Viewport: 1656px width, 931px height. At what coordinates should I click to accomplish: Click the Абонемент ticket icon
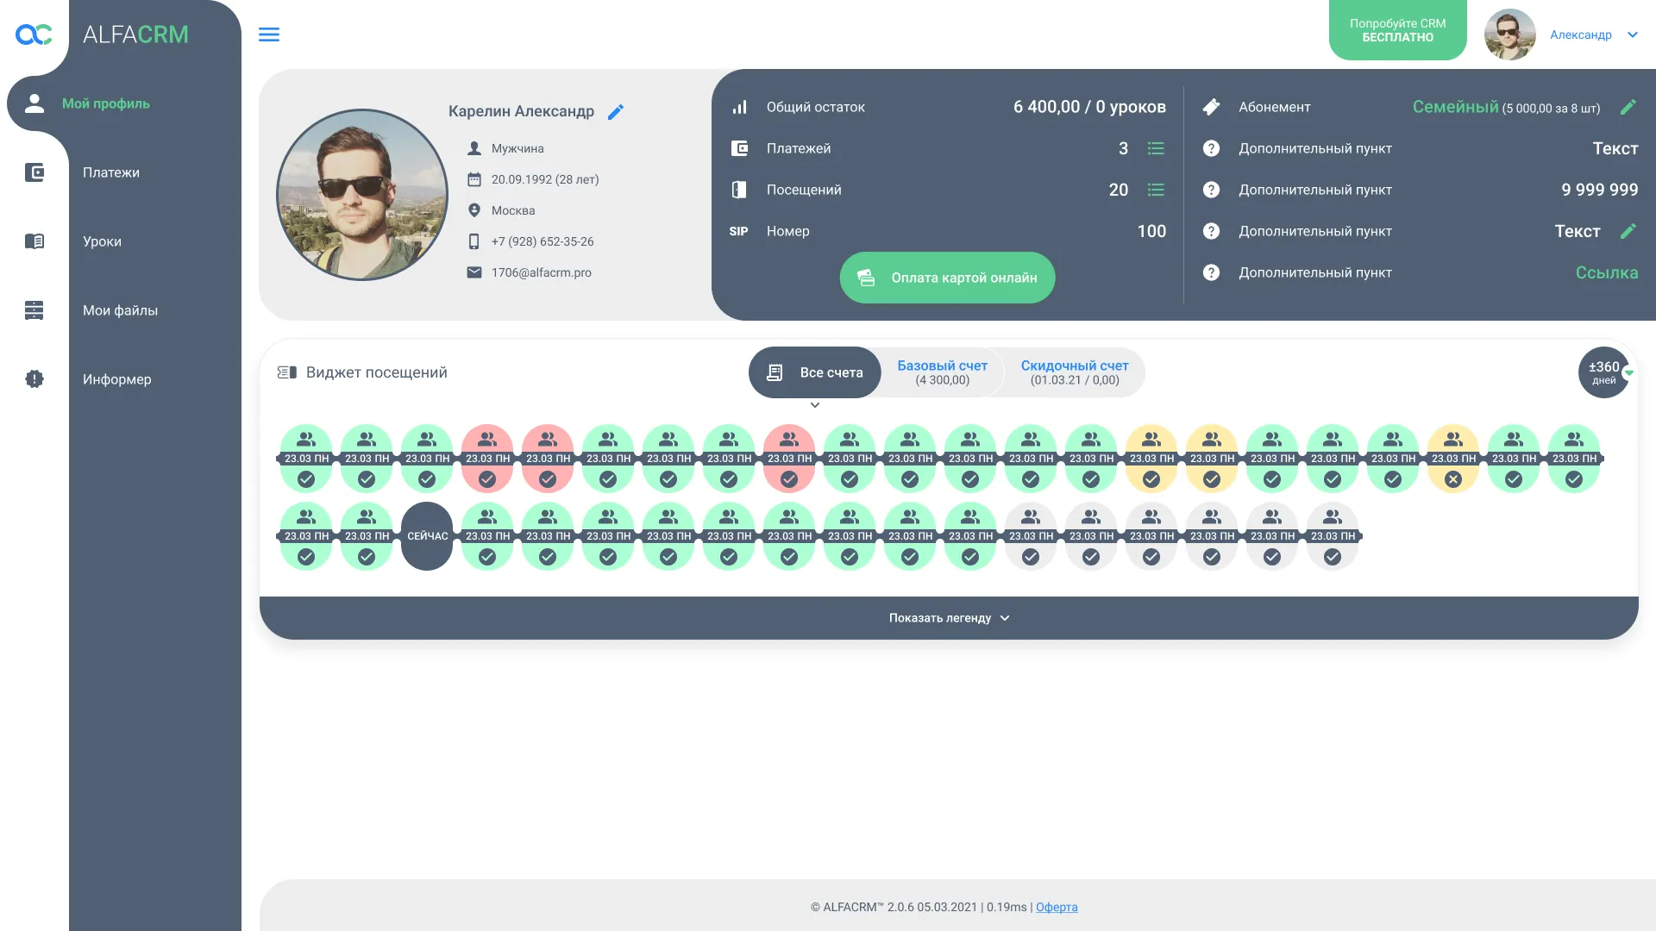point(1211,107)
